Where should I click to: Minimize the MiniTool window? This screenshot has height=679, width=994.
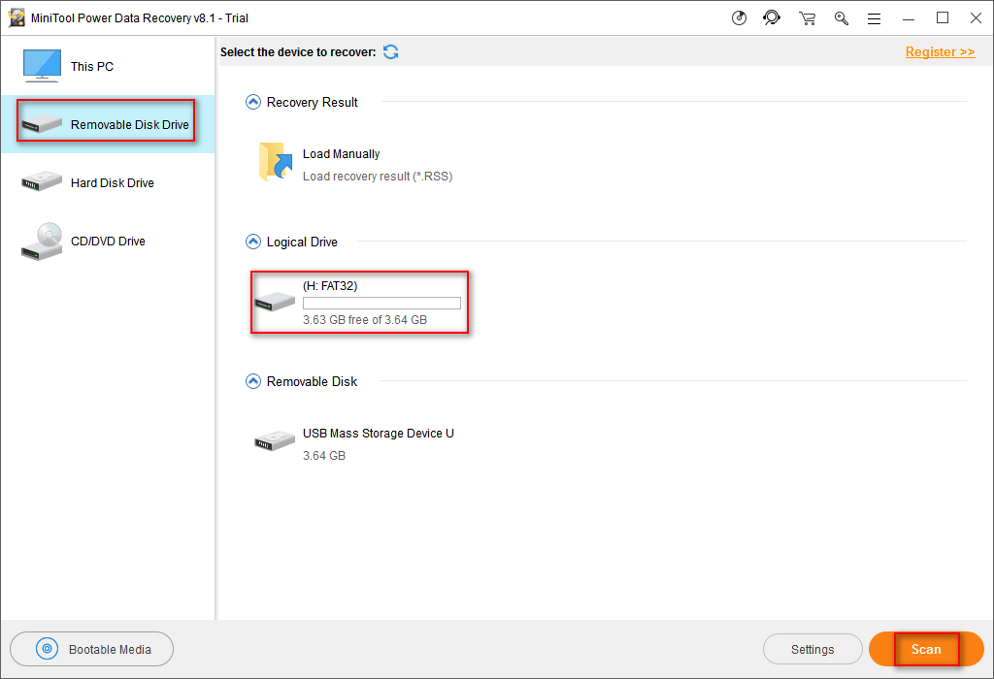[x=909, y=18]
